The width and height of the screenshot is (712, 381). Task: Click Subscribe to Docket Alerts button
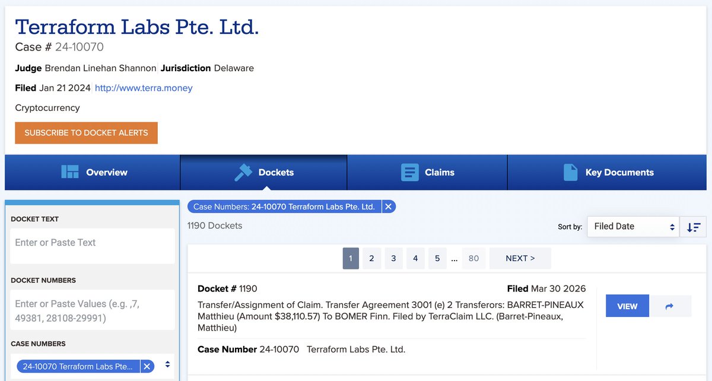(86, 133)
